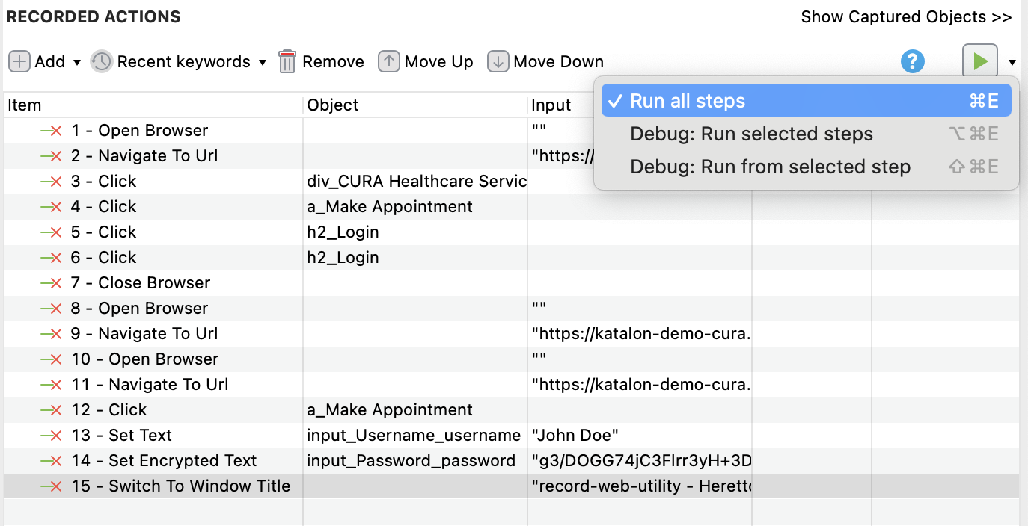
Task: Click Show Captured Objects link
Action: tap(906, 16)
